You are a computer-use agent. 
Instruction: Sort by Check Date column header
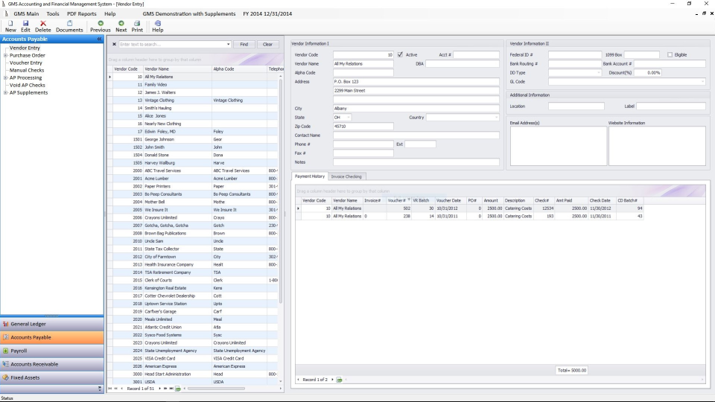click(601, 200)
